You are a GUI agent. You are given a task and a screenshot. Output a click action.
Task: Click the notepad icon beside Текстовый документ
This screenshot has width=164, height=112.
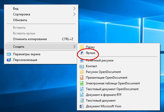pos(82,101)
